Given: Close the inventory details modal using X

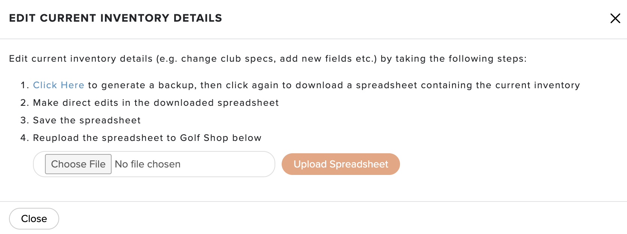Looking at the screenshot, I should click(615, 18).
